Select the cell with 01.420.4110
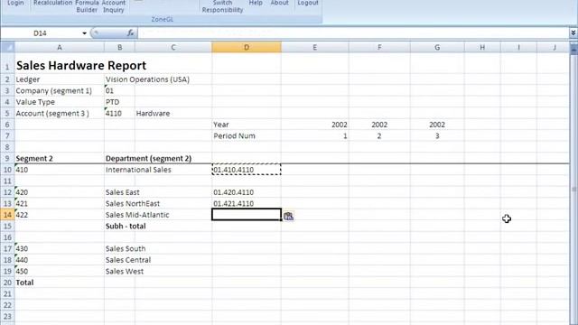 pos(247,192)
